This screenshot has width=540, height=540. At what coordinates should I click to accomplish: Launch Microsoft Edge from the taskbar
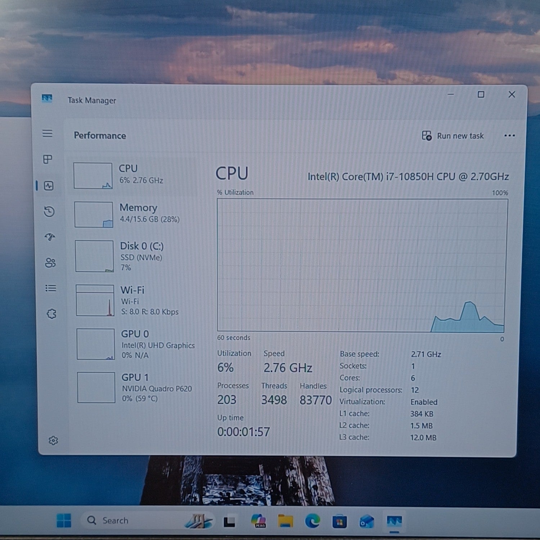point(312,521)
